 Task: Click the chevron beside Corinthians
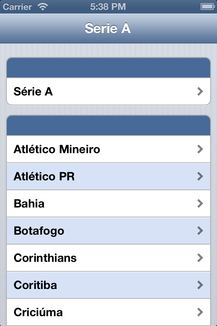point(200,258)
